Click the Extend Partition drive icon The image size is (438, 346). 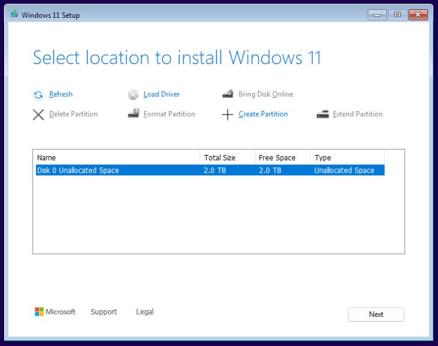[322, 114]
